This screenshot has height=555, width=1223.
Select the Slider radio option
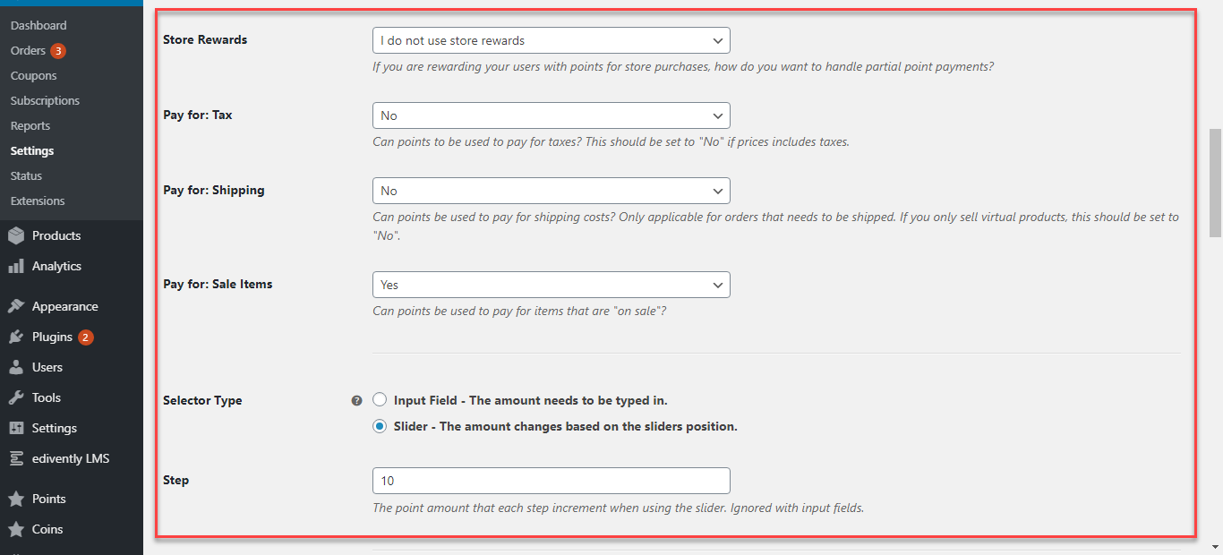pos(380,426)
